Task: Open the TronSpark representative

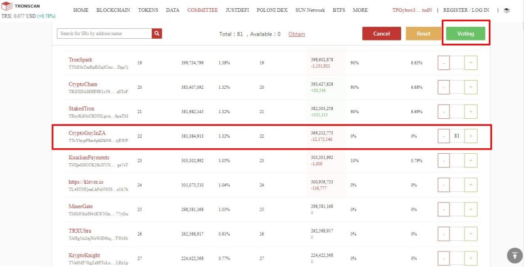Action: click(80, 60)
